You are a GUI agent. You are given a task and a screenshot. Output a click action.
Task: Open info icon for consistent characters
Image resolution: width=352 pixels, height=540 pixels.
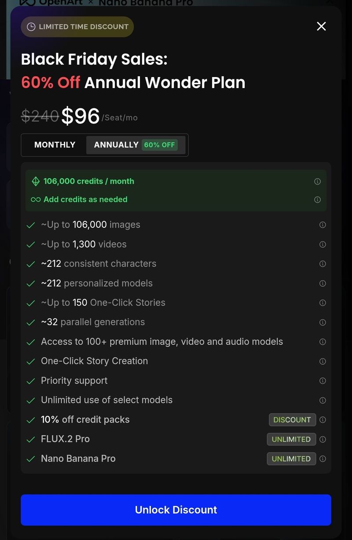[x=323, y=264]
